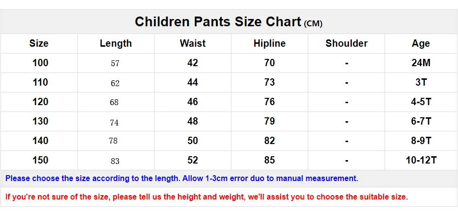Click waist value 48 cell

click(x=193, y=121)
